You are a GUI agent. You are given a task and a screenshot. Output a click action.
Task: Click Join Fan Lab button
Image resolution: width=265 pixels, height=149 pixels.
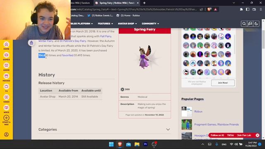tap(244, 135)
